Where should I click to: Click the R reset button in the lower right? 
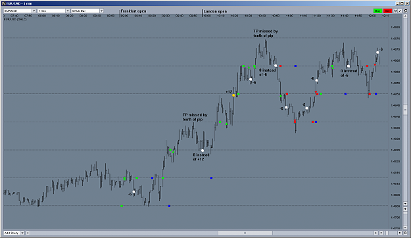coord(405,233)
